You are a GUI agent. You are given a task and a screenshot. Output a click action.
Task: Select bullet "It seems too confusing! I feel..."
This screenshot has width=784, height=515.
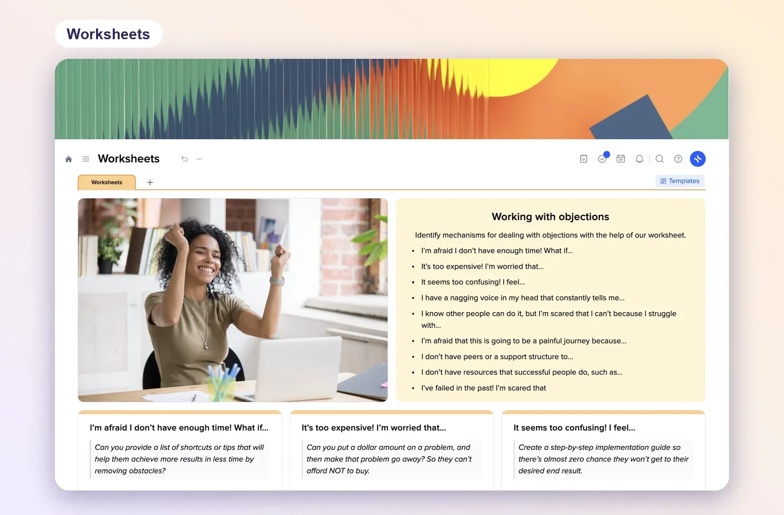click(473, 282)
